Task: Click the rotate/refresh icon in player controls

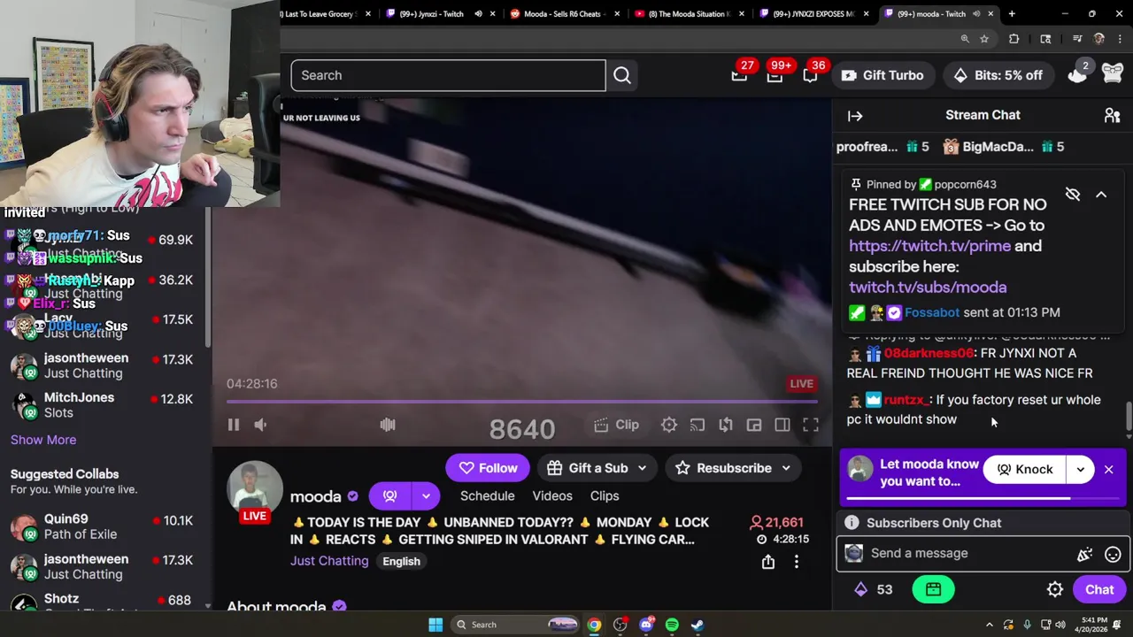Action: click(x=726, y=425)
